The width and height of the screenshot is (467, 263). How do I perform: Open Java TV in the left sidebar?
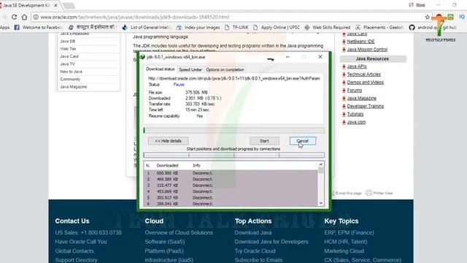point(67,64)
